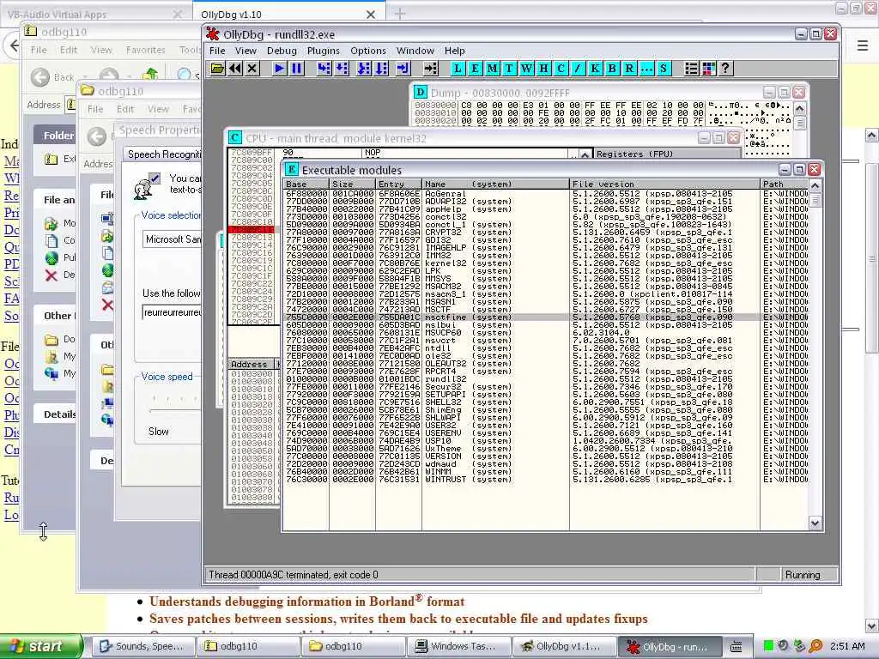Image resolution: width=879 pixels, height=659 pixels.
Task: Click the Trace into toolbar icon
Action: tap(364, 69)
